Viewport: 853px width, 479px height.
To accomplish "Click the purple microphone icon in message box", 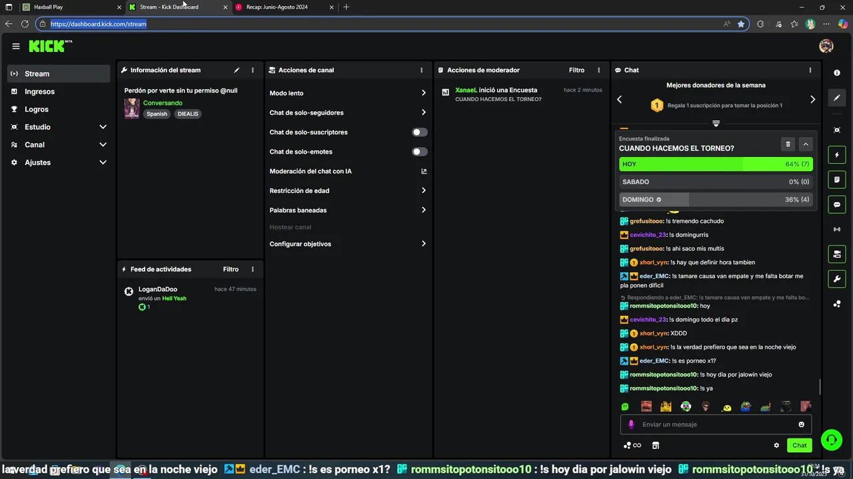I will click(631, 424).
